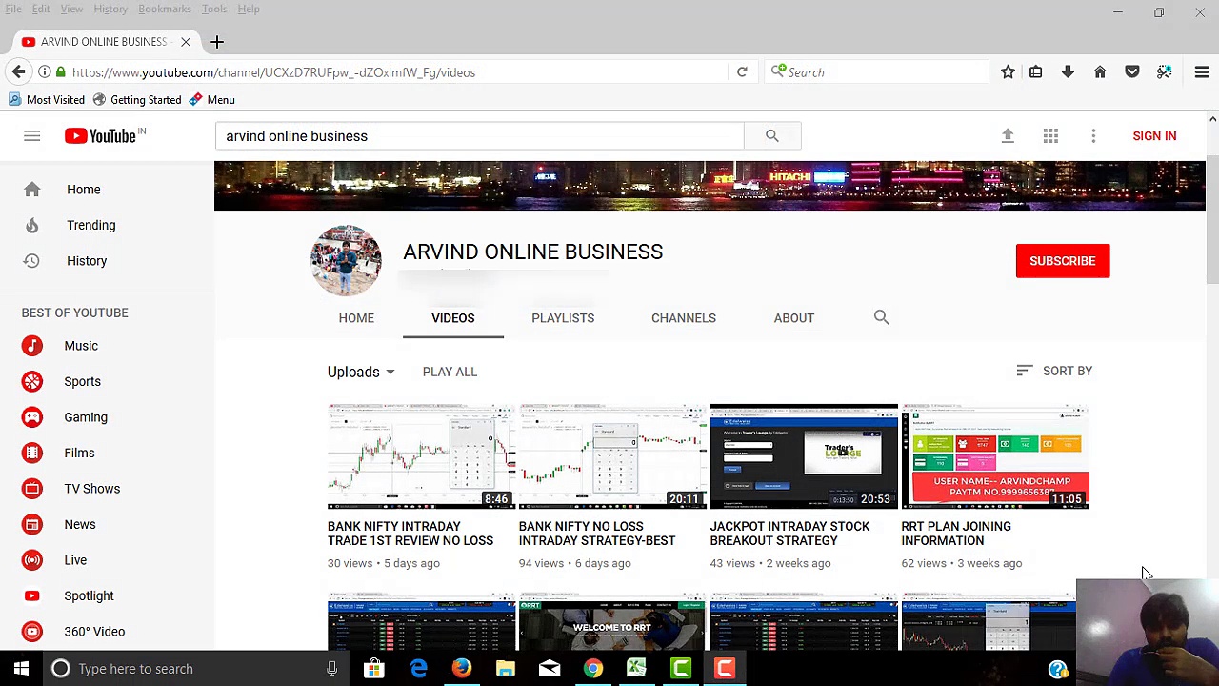The width and height of the screenshot is (1219, 686).
Task: Click the Firefox home icon
Action: (1100, 72)
